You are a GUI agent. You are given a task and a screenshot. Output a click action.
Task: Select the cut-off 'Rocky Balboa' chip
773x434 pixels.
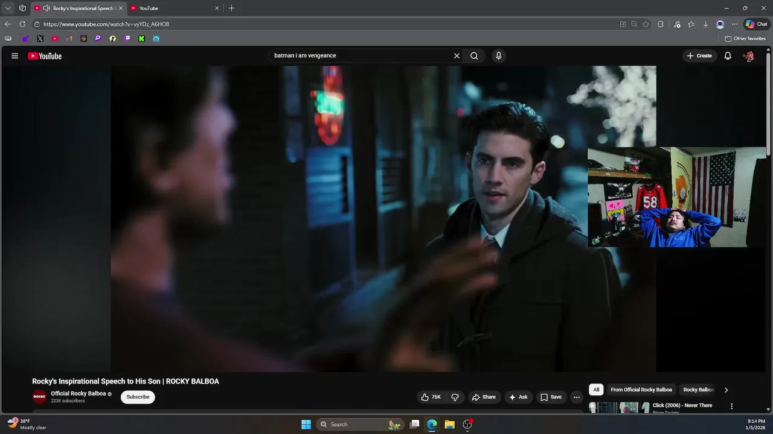(x=699, y=389)
